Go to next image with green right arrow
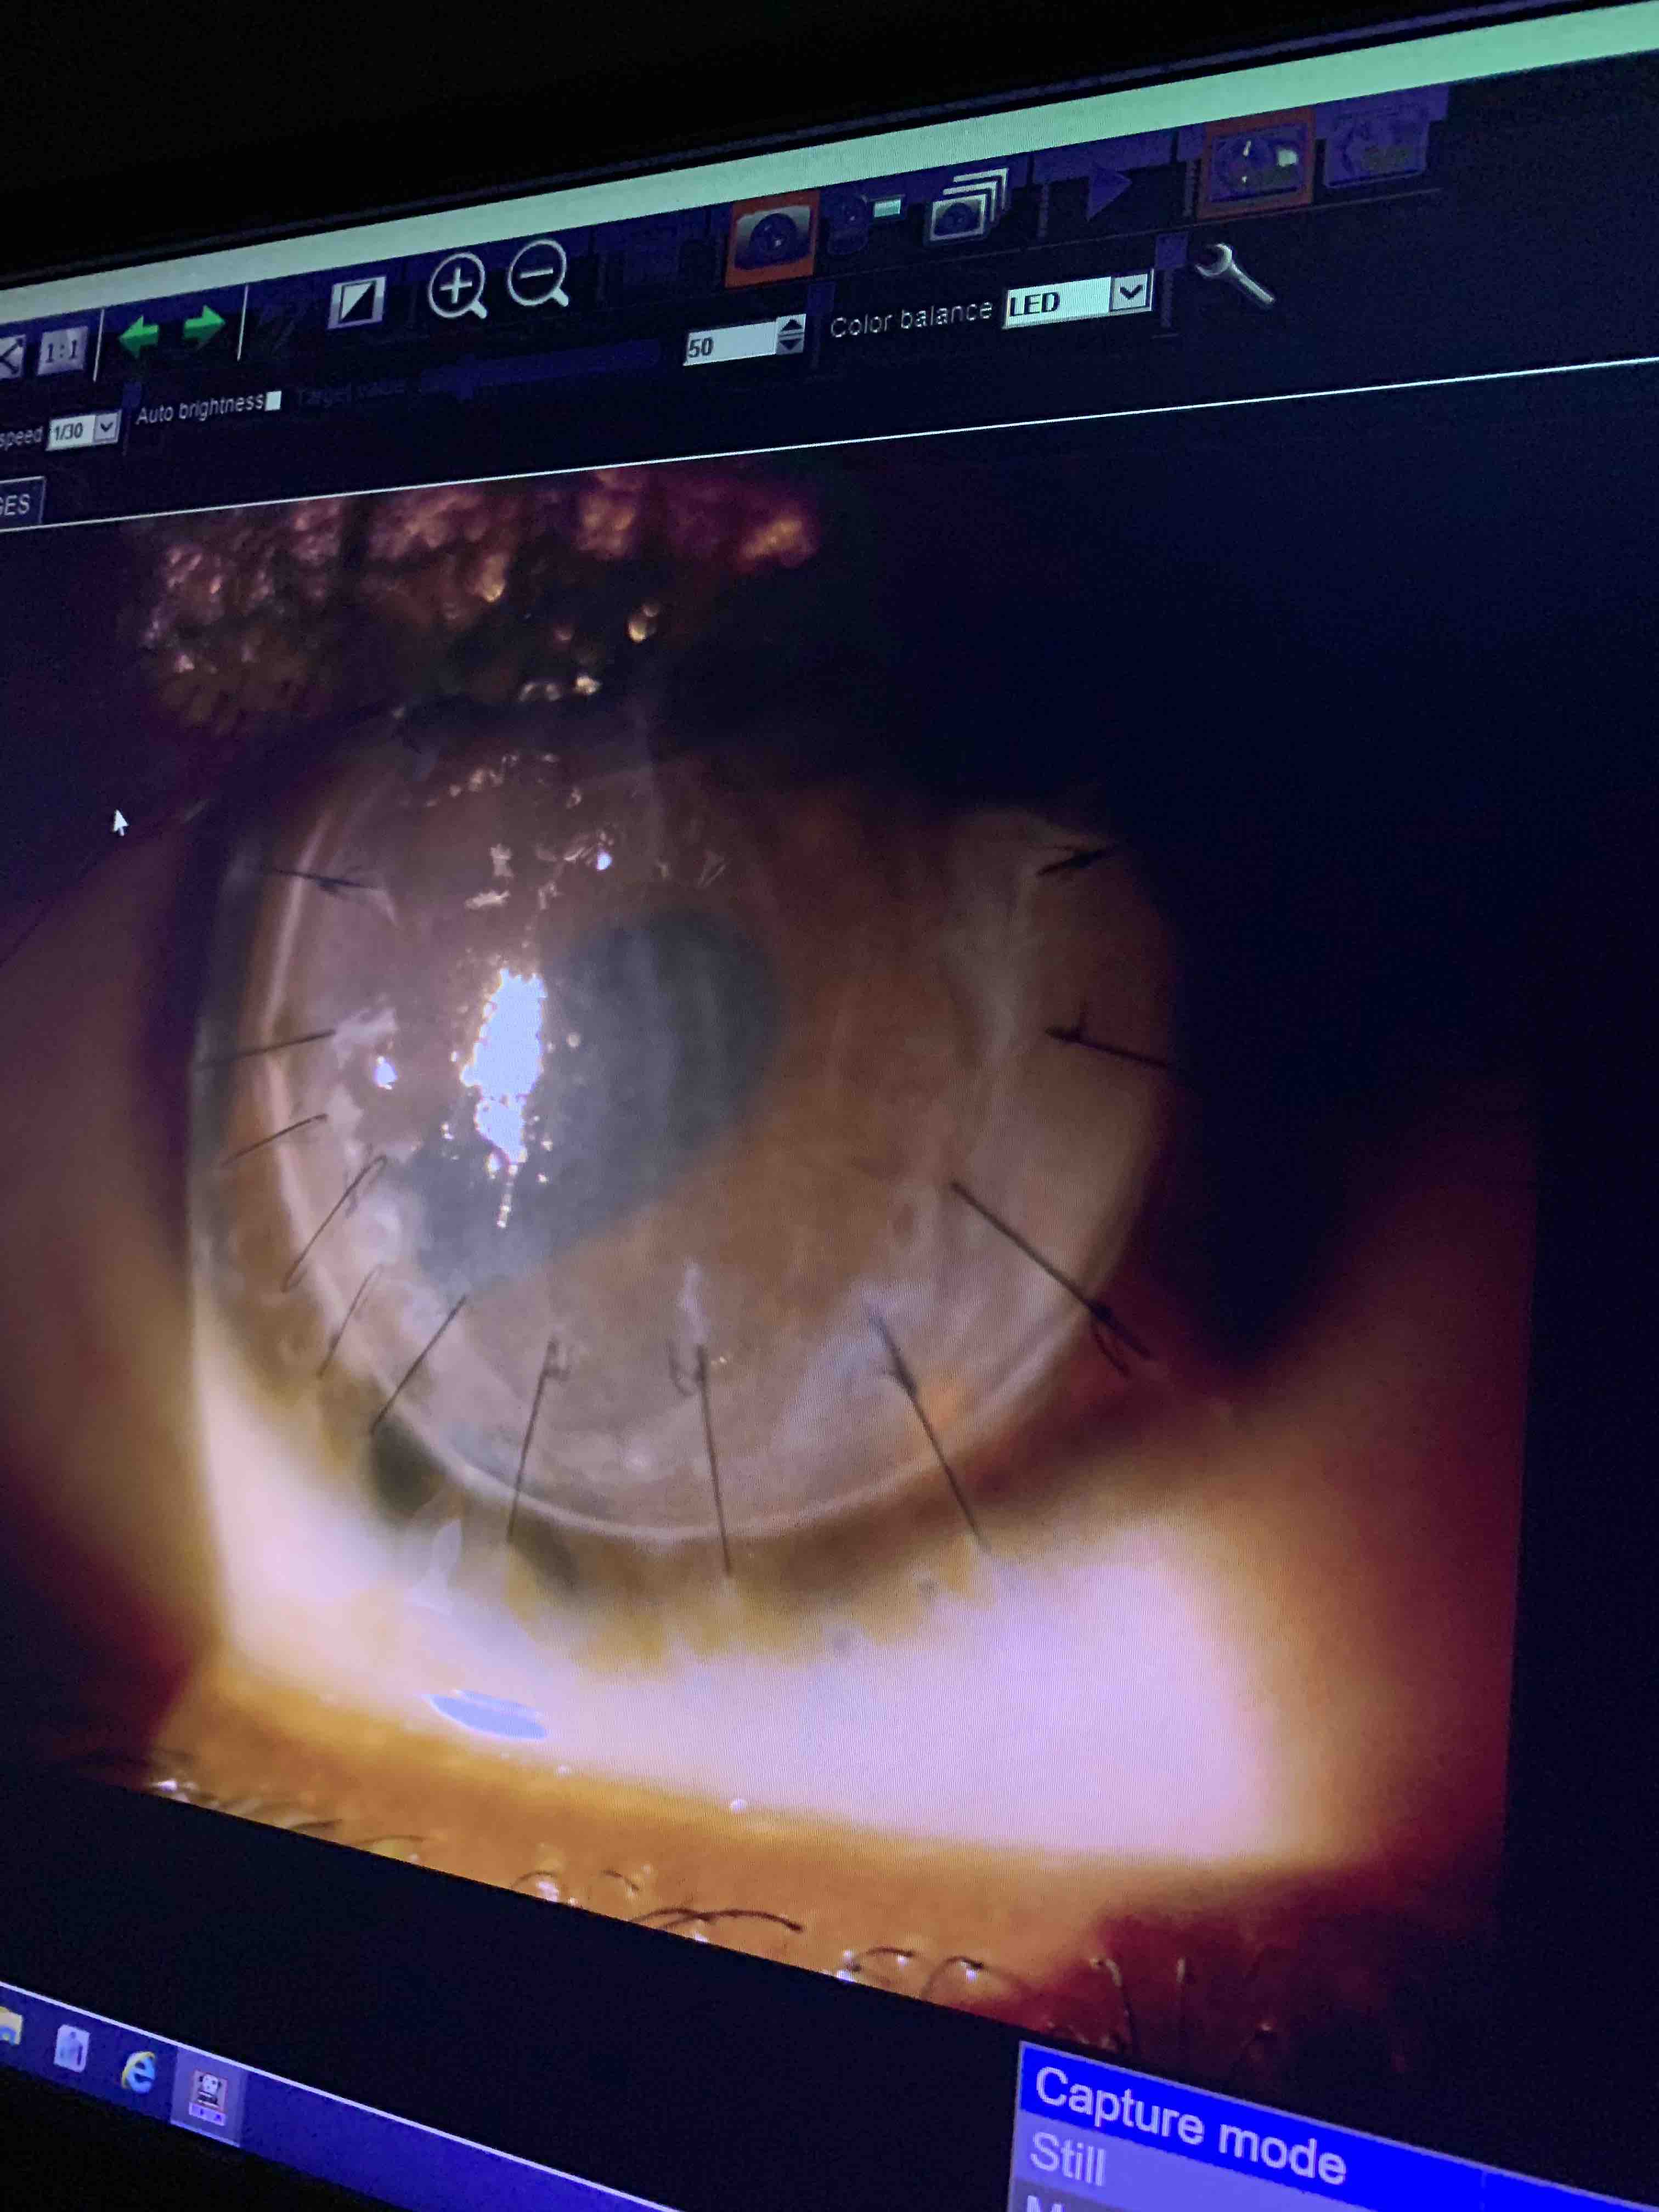 [x=204, y=326]
